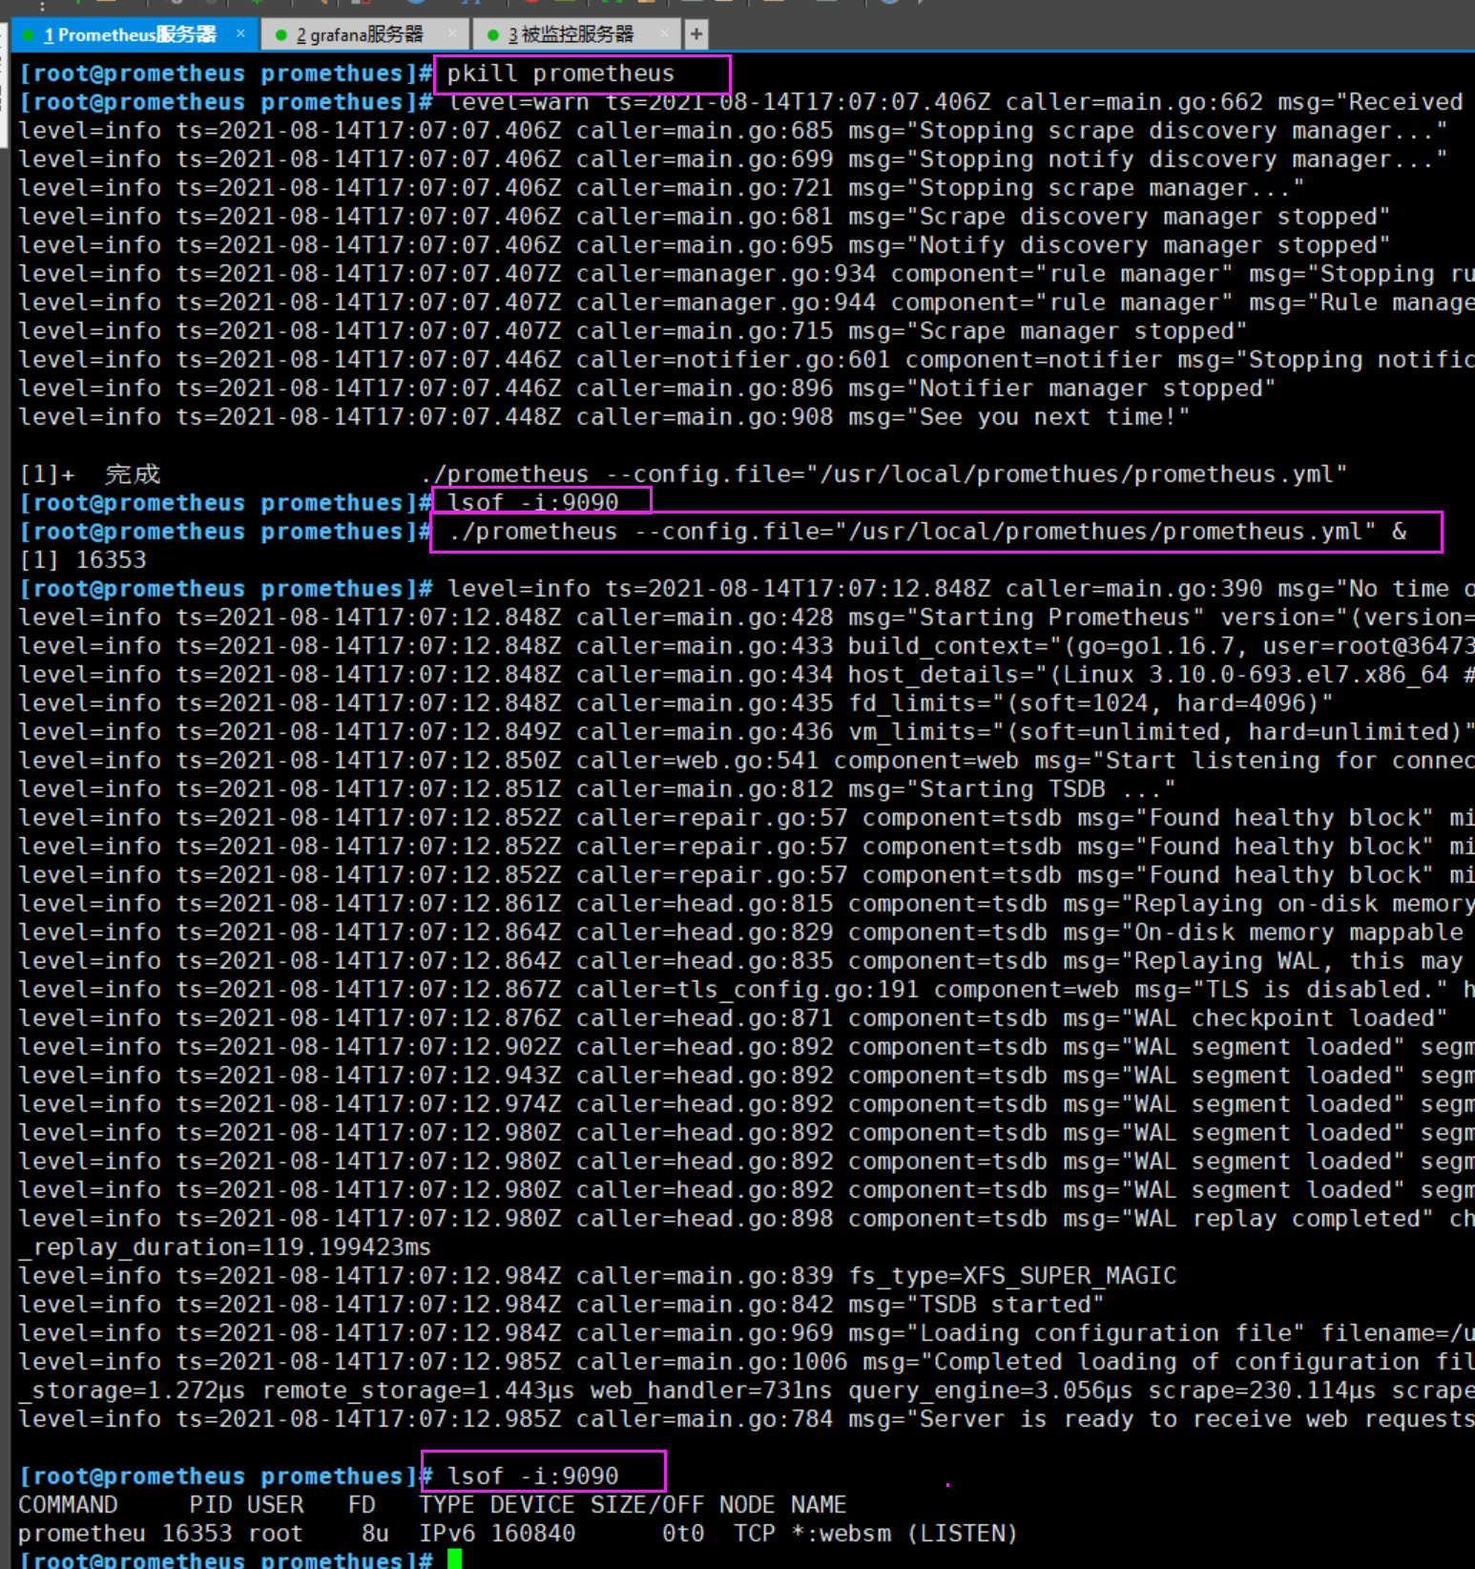Click the msg="Scrape manager stopped" log line
This screenshot has width=1475, height=1569.
(x=633, y=331)
